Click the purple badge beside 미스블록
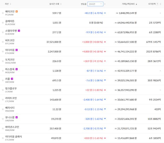This screenshot has height=143, width=164. click(x=17, y=69)
